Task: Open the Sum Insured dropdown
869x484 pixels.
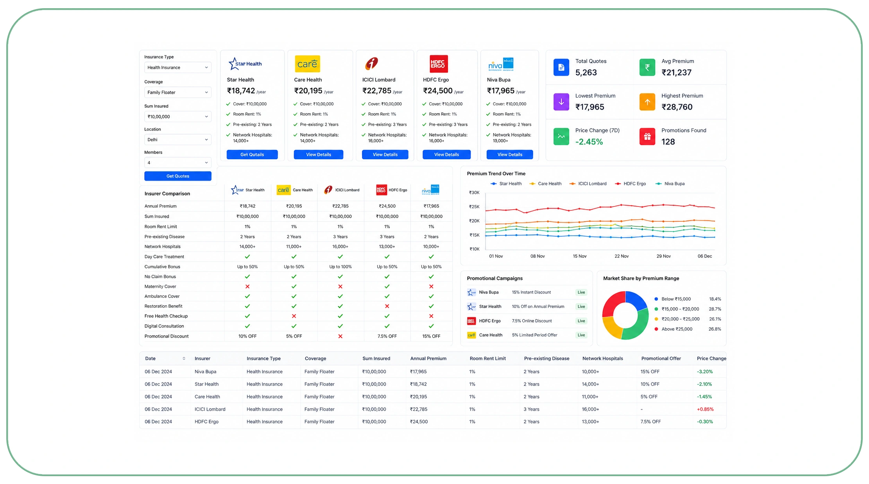Action: pyautogui.click(x=178, y=117)
